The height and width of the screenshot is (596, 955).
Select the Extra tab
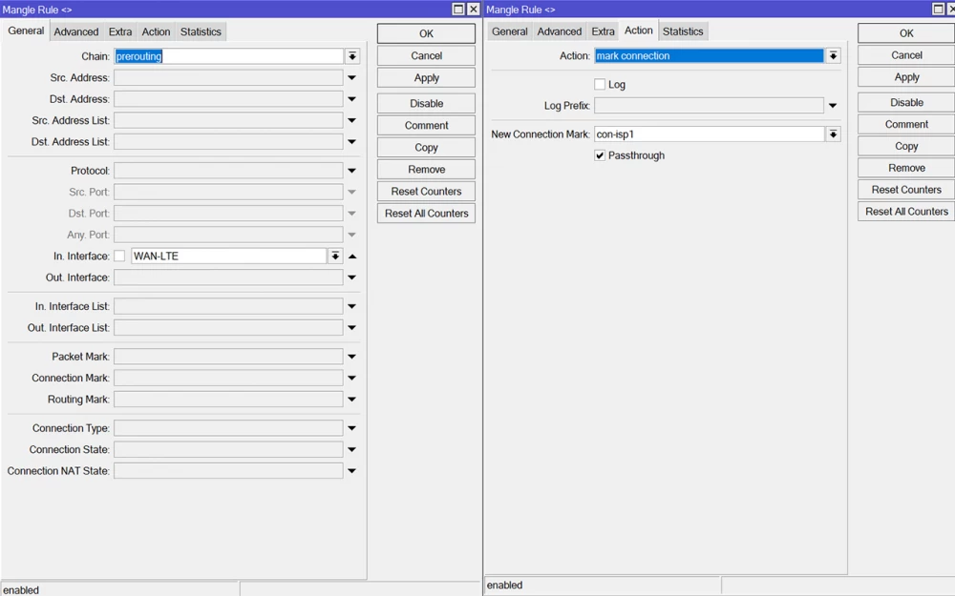(119, 31)
